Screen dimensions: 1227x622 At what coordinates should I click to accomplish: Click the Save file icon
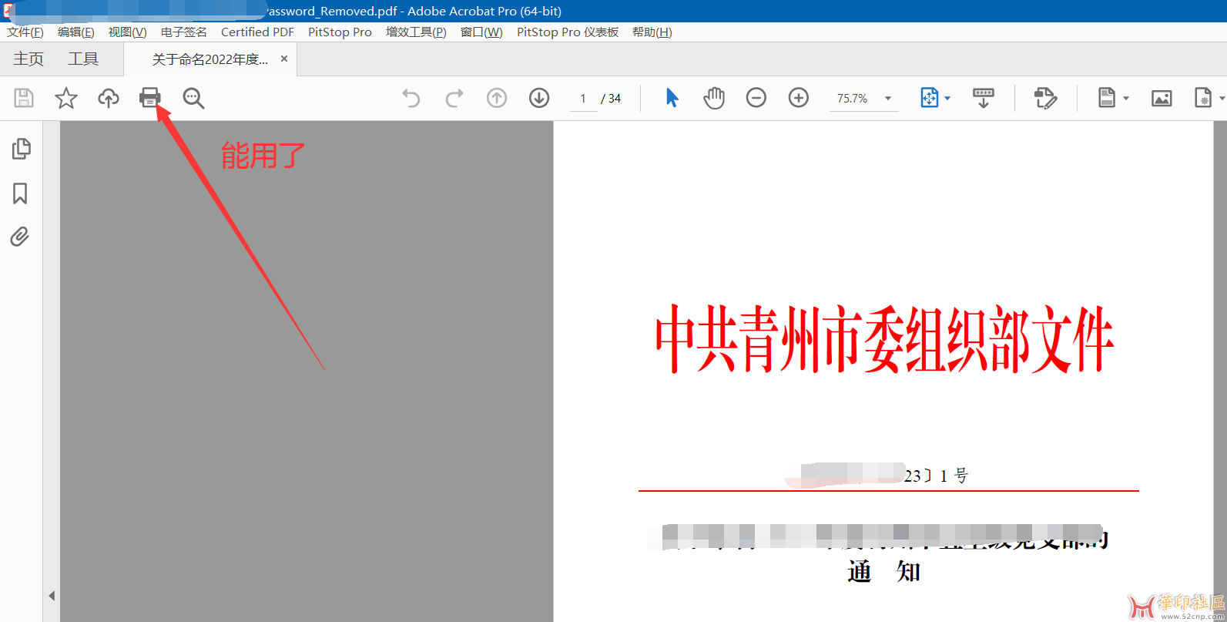pos(24,98)
